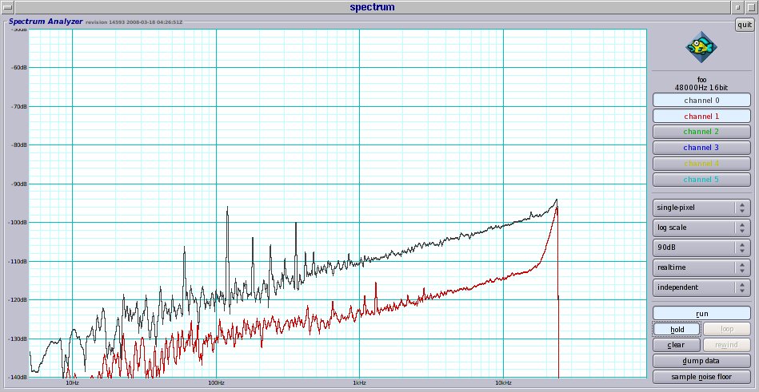Turn on channel 4 trace
The image size is (759, 392).
tap(701, 164)
